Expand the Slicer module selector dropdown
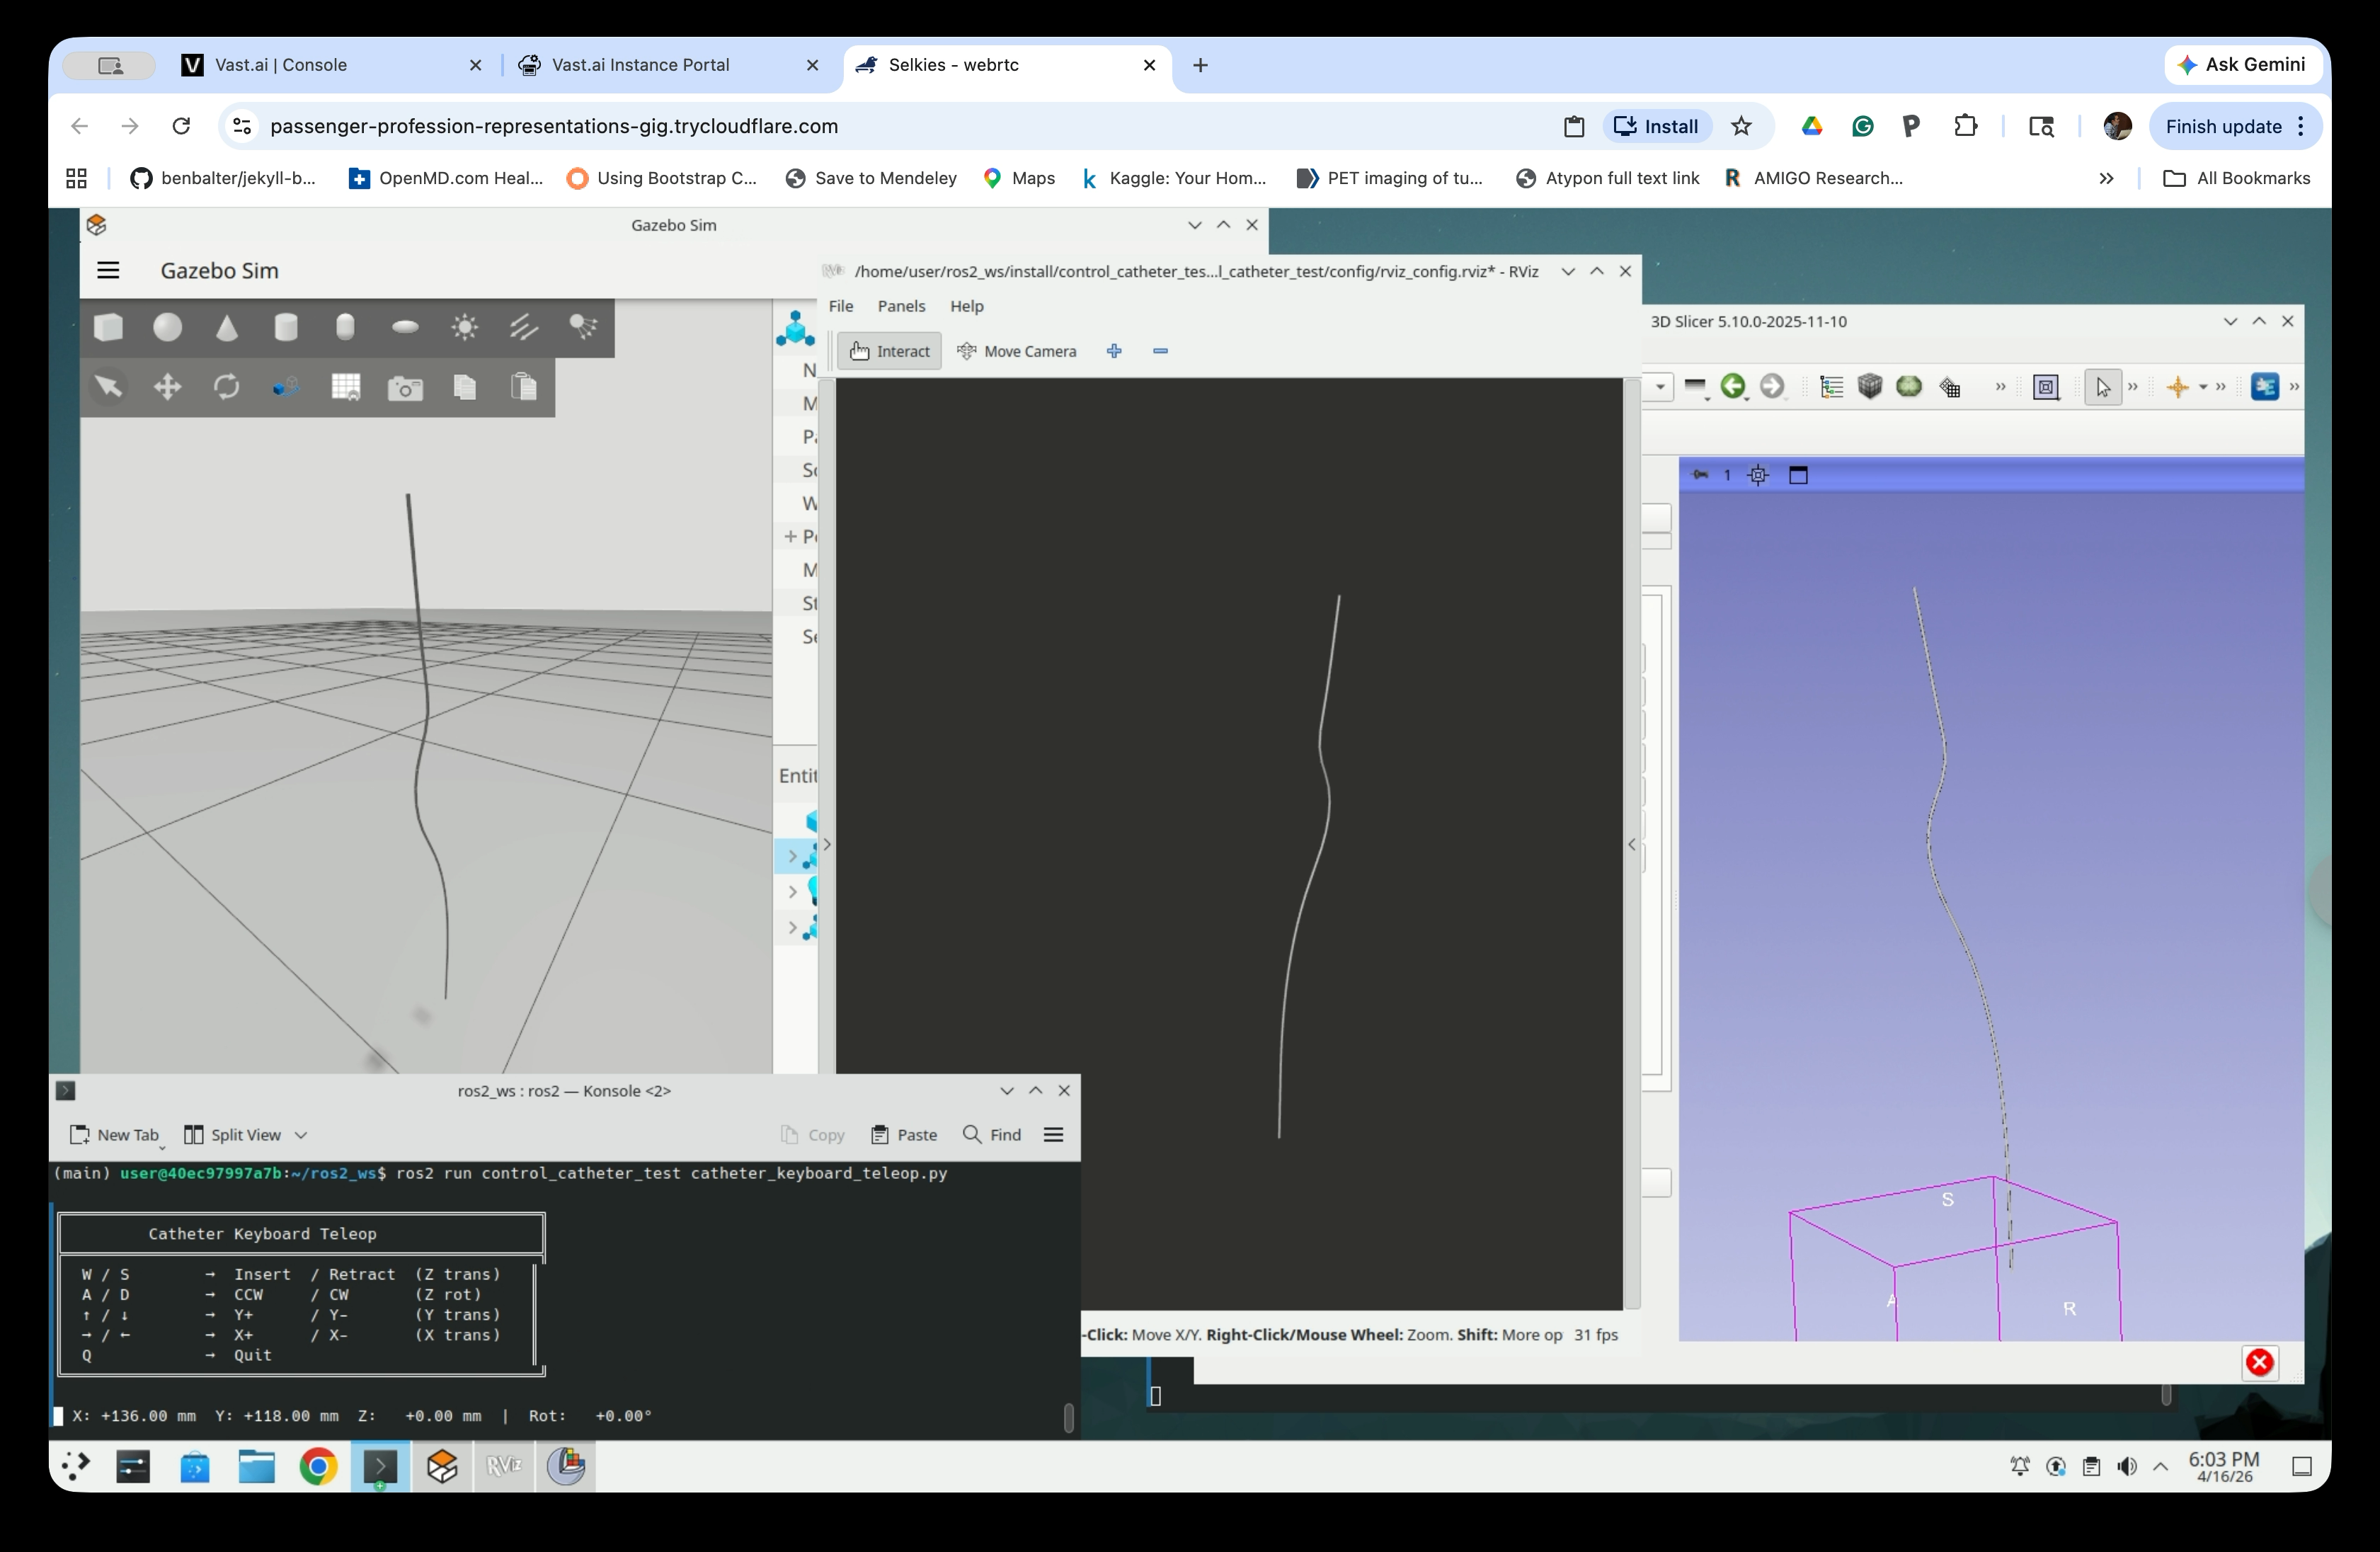 1660,387
